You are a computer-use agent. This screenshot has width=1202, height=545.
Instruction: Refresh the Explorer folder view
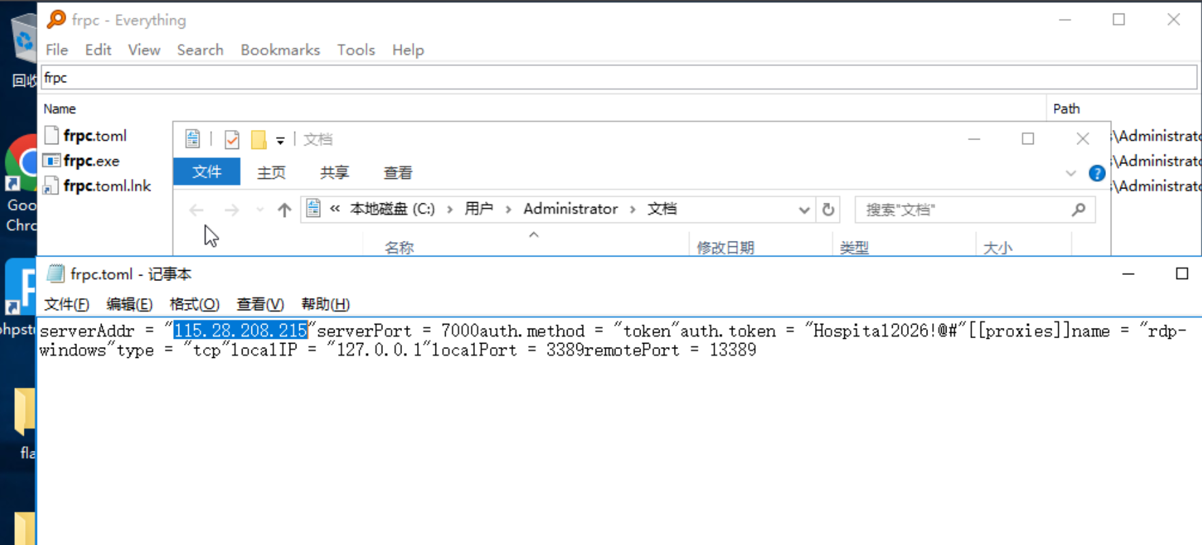pyautogui.click(x=828, y=210)
